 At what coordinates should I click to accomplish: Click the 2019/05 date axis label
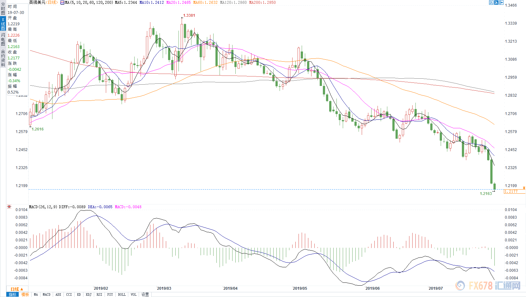[300, 288]
